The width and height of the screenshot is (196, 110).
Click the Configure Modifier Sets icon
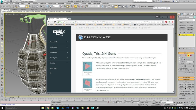coord(193,48)
